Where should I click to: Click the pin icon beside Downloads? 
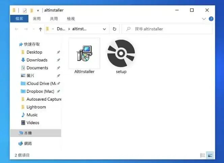(58, 60)
